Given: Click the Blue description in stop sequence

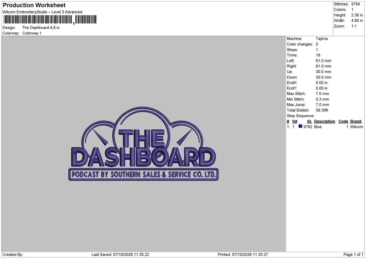Looking at the screenshot, I should pyautogui.click(x=318, y=127).
